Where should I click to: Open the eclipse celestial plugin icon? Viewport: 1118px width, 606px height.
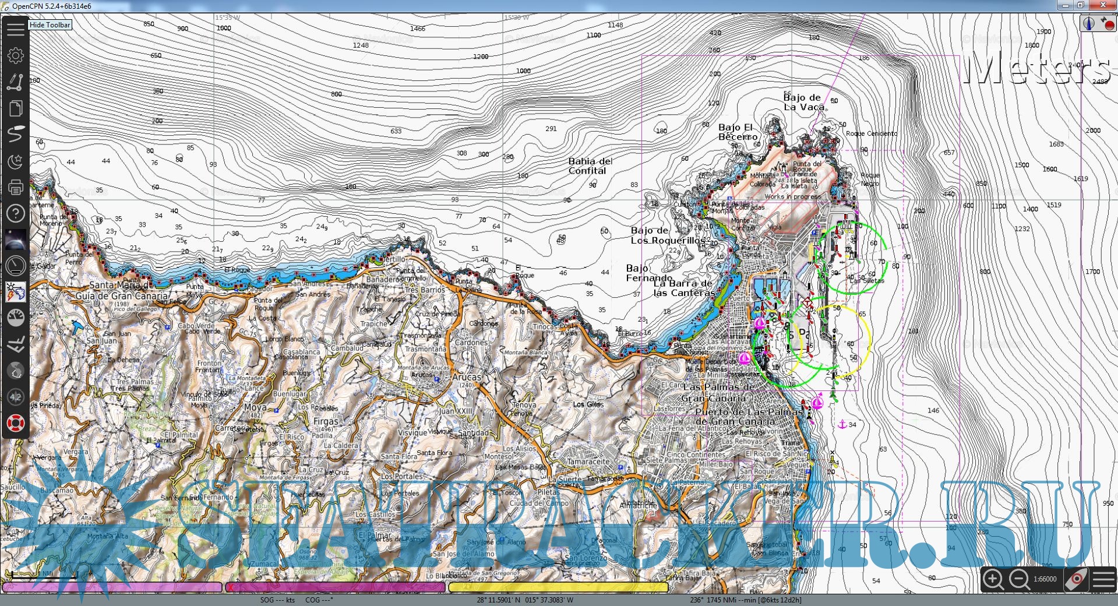(x=16, y=240)
